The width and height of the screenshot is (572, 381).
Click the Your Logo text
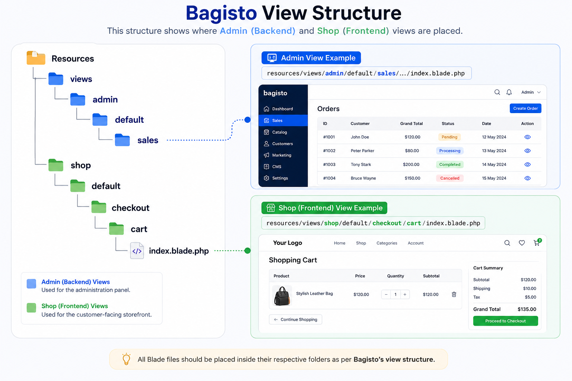[x=287, y=243]
